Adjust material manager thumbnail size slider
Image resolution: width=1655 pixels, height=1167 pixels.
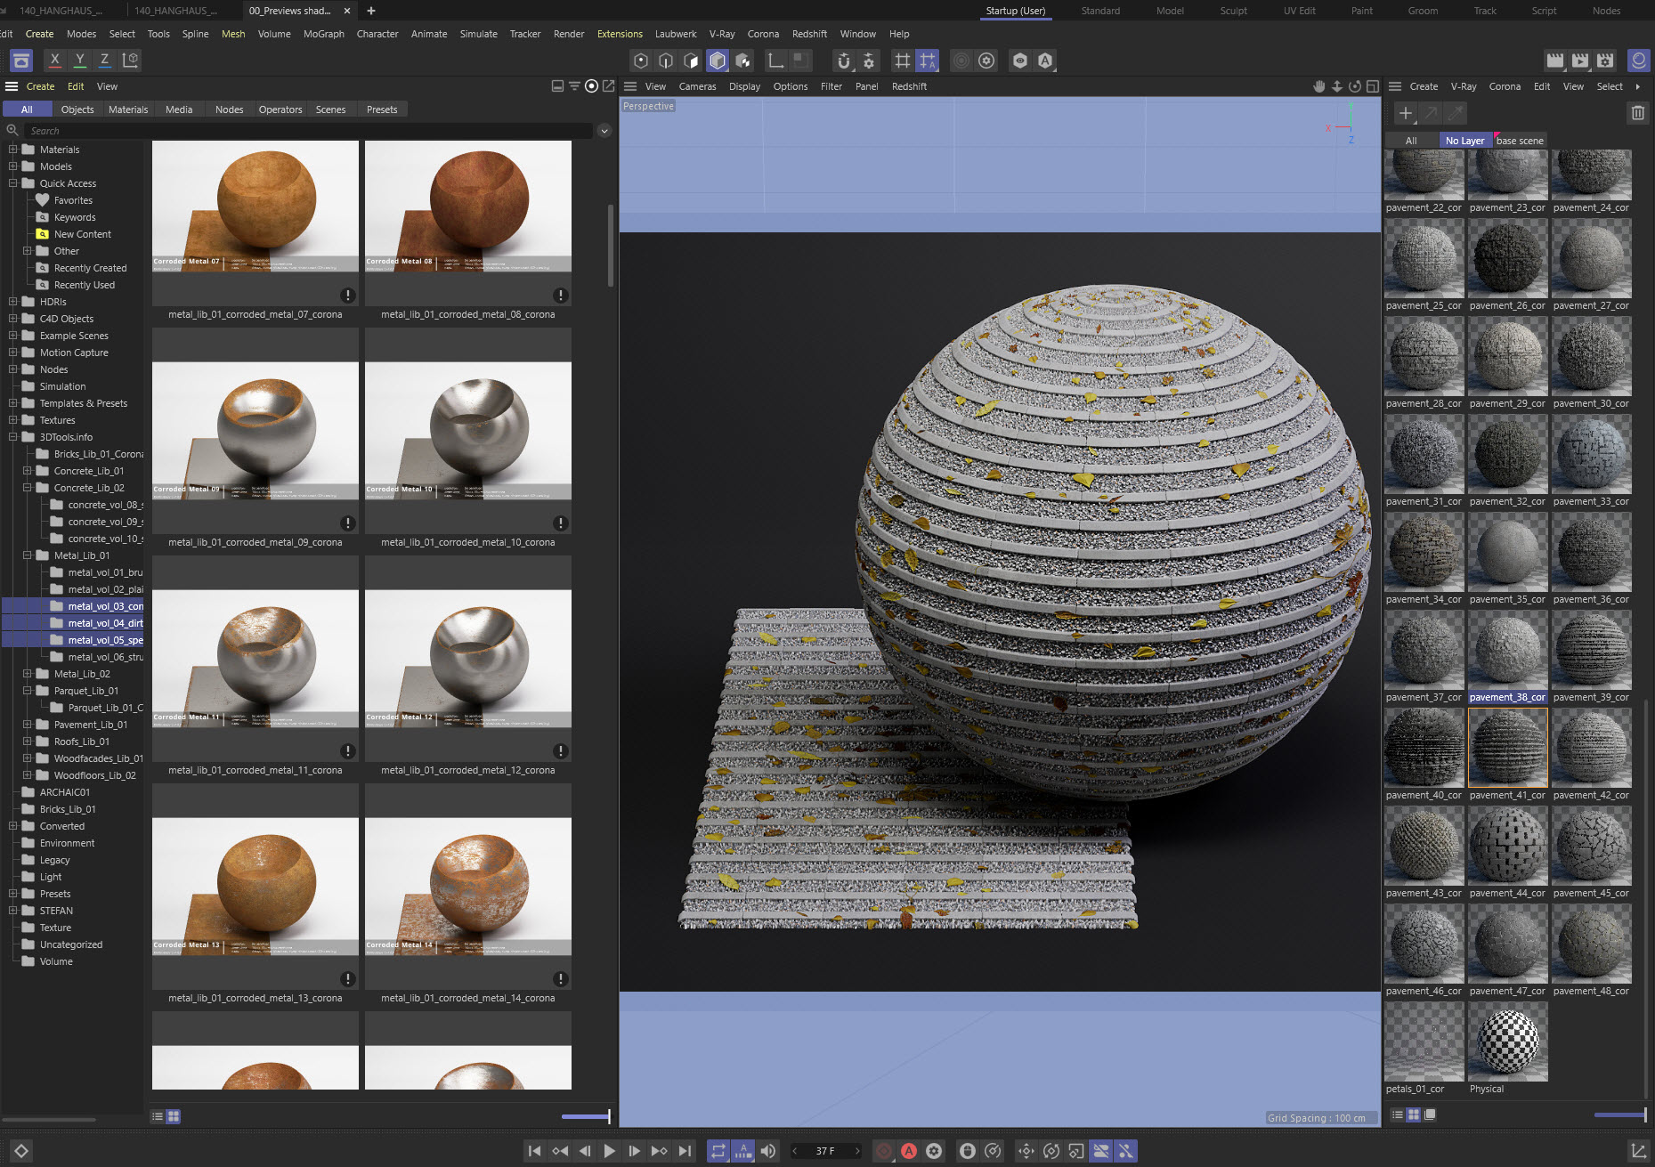[x=1620, y=1114]
